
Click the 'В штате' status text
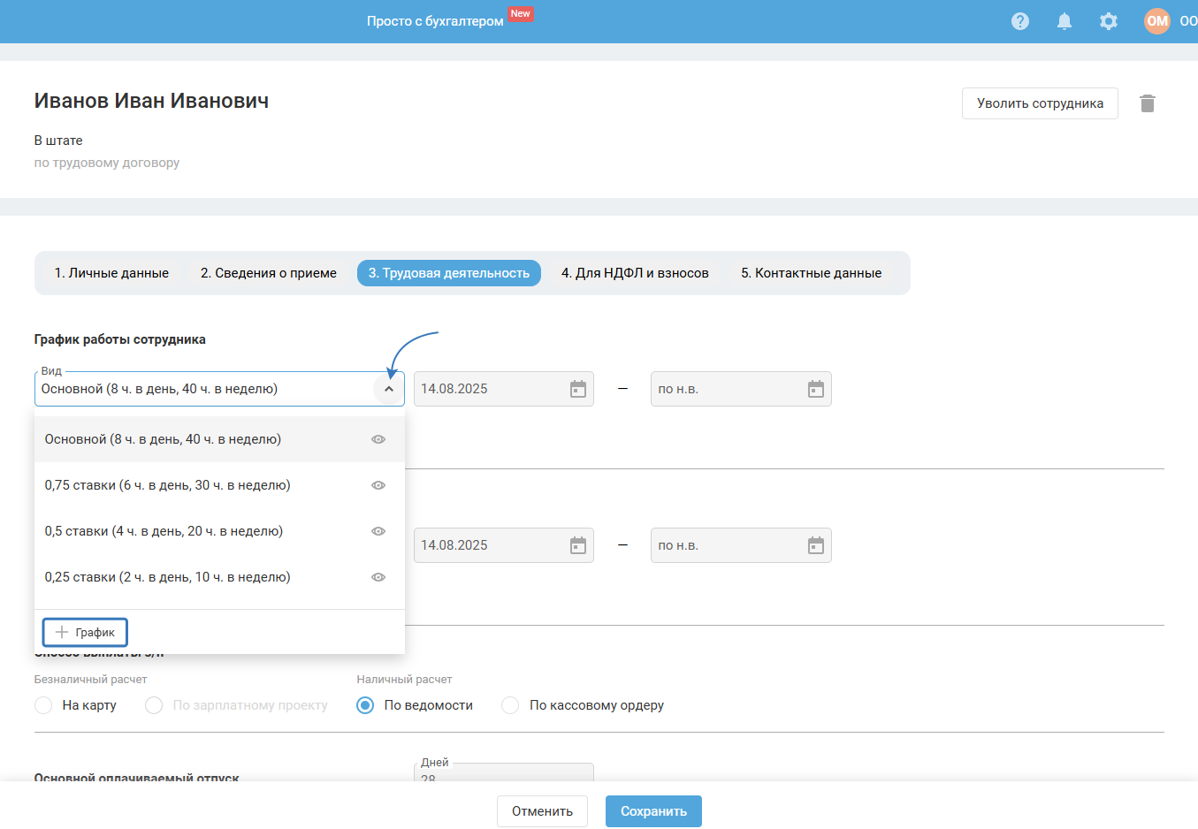tap(58, 141)
